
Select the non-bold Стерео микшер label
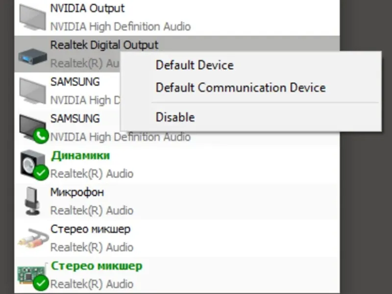[x=90, y=229]
